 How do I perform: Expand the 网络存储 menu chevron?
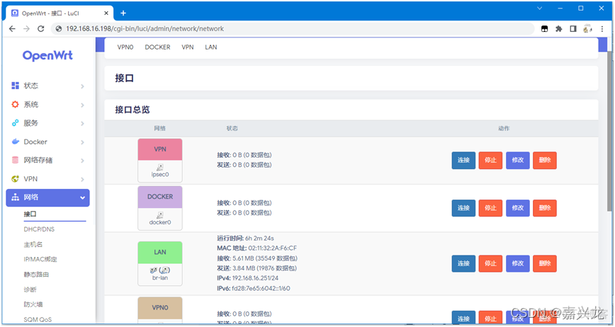[82, 161]
